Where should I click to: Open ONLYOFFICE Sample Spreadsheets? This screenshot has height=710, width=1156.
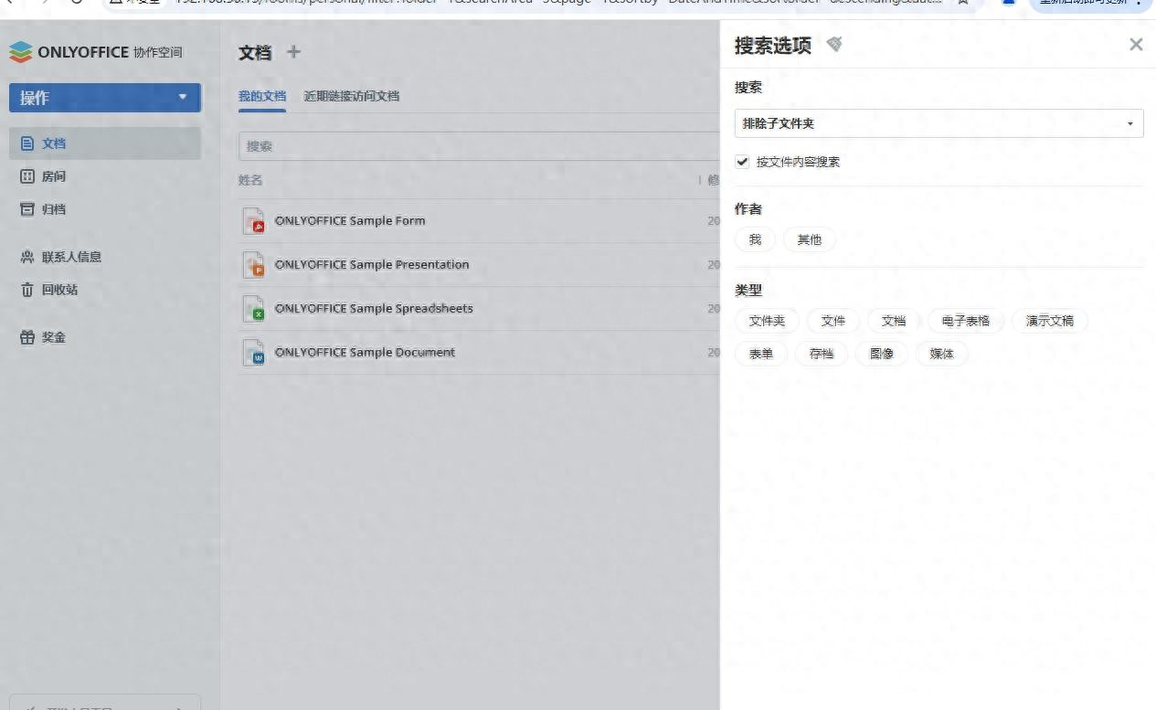pos(374,309)
